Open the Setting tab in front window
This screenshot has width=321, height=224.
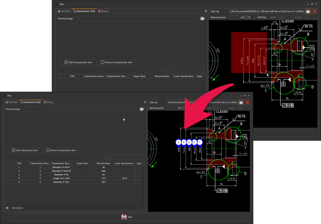(x=49, y=102)
